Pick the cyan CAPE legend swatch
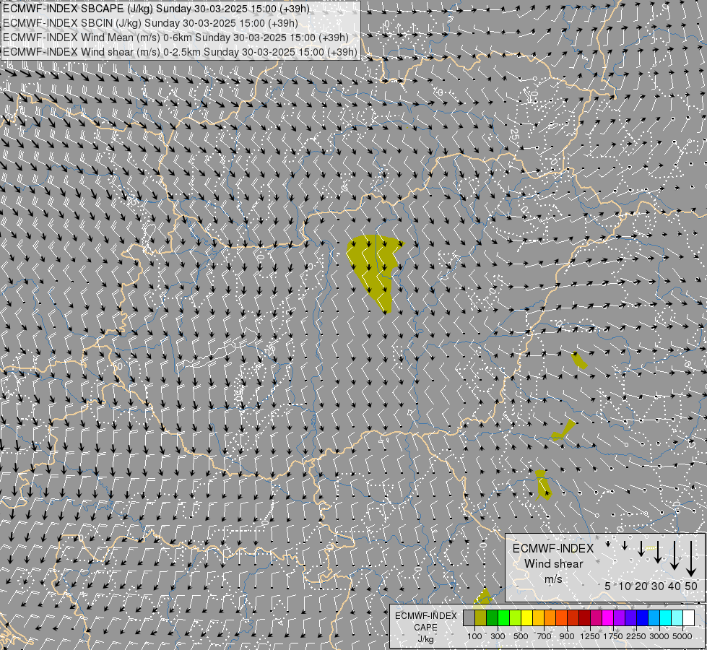Screen dimensions: 707x650 665,618
